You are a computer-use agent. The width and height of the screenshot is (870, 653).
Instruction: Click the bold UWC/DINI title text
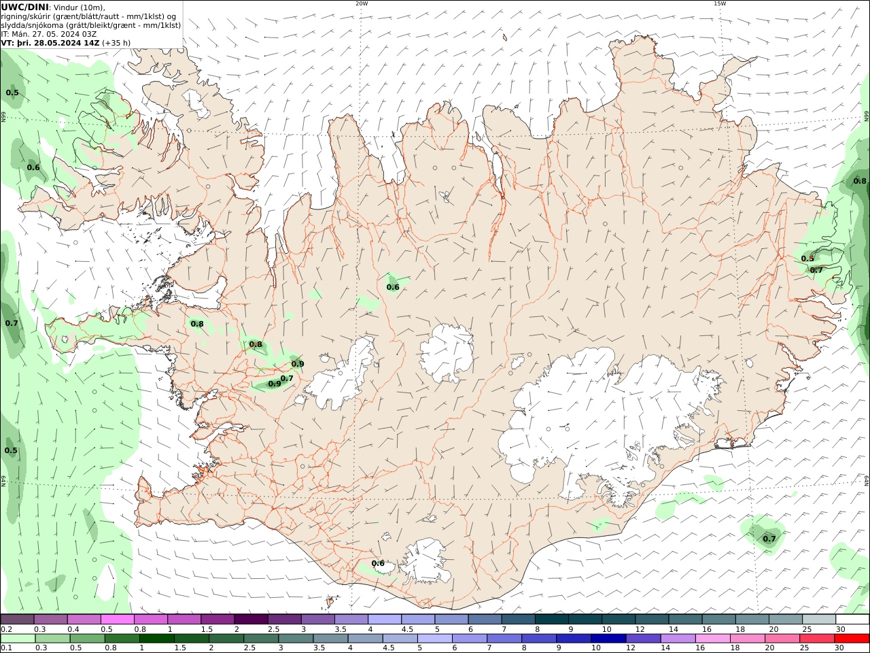click(x=24, y=7)
